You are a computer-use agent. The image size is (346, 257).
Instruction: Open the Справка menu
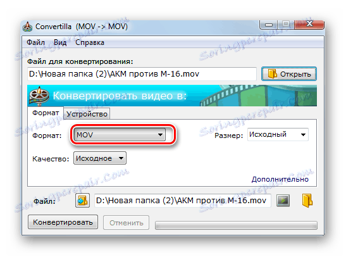tap(90, 42)
